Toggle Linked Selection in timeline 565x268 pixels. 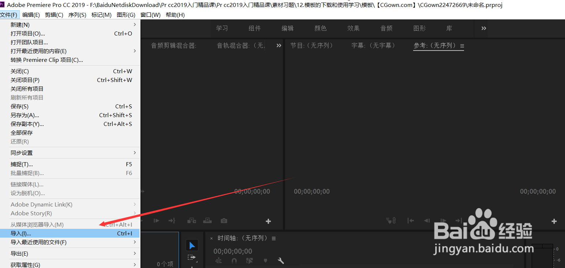250,261
